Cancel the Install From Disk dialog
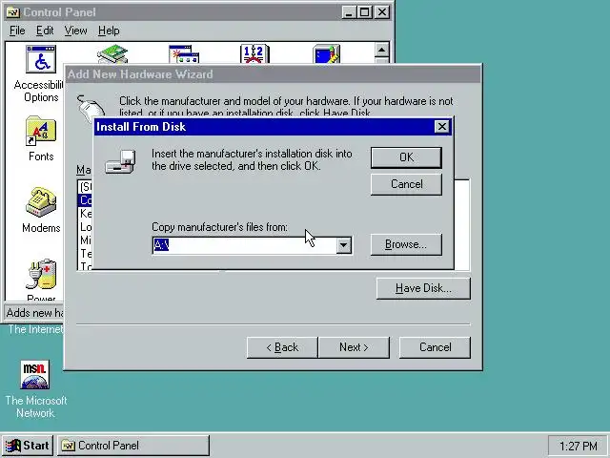 pyautogui.click(x=406, y=184)
